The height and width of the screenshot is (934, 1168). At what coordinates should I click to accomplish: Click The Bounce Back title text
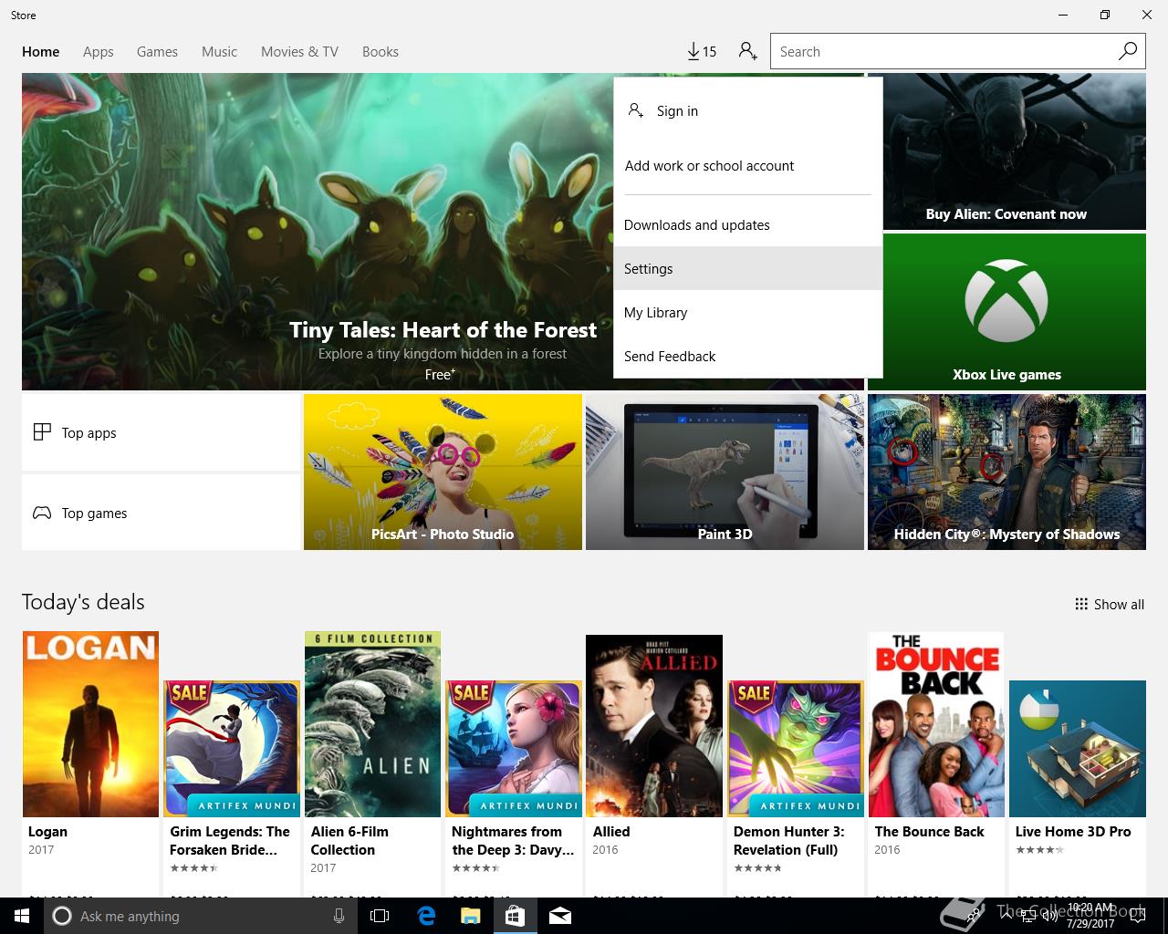[929, 832]
